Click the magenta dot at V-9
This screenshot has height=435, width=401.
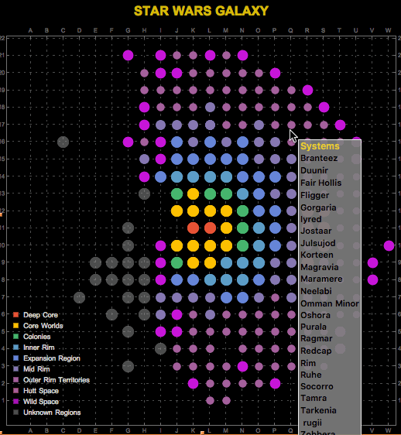pos(372,262)
